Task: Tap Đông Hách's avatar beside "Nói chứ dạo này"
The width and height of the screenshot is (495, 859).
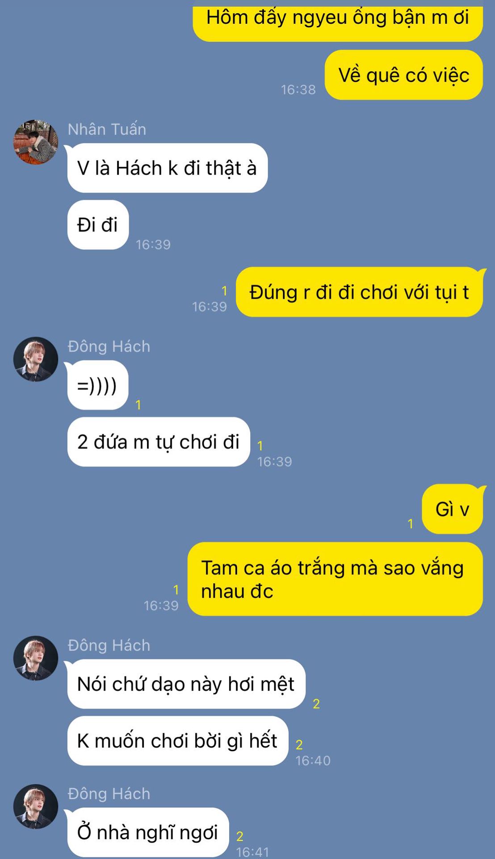Action: [36, 658]
